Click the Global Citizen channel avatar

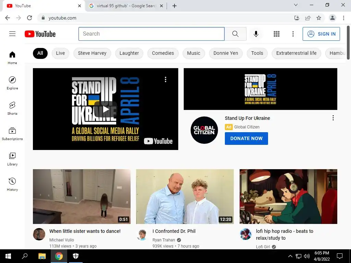pos(204,130)
